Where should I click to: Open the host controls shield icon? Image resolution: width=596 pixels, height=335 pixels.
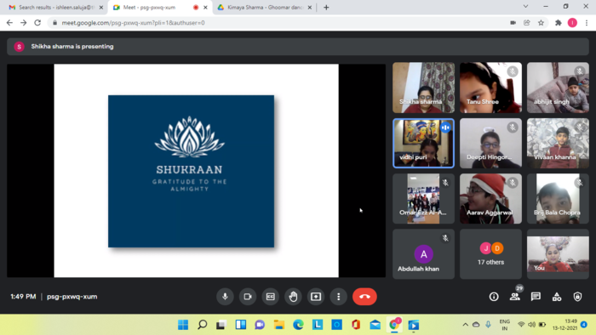pyautogui.click(x=577, y=297)
